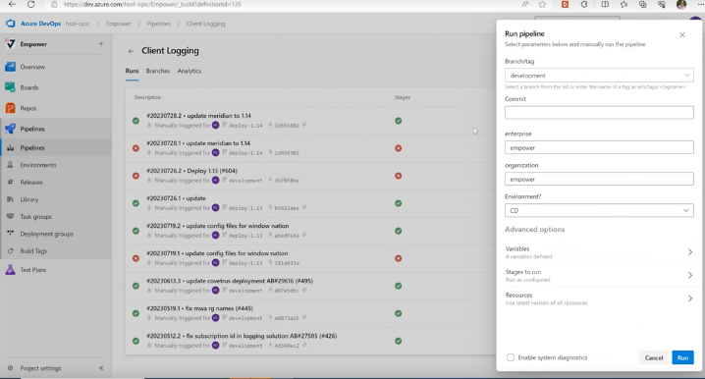Click the organization input field
Screen dimensions: 705x379
599,179
